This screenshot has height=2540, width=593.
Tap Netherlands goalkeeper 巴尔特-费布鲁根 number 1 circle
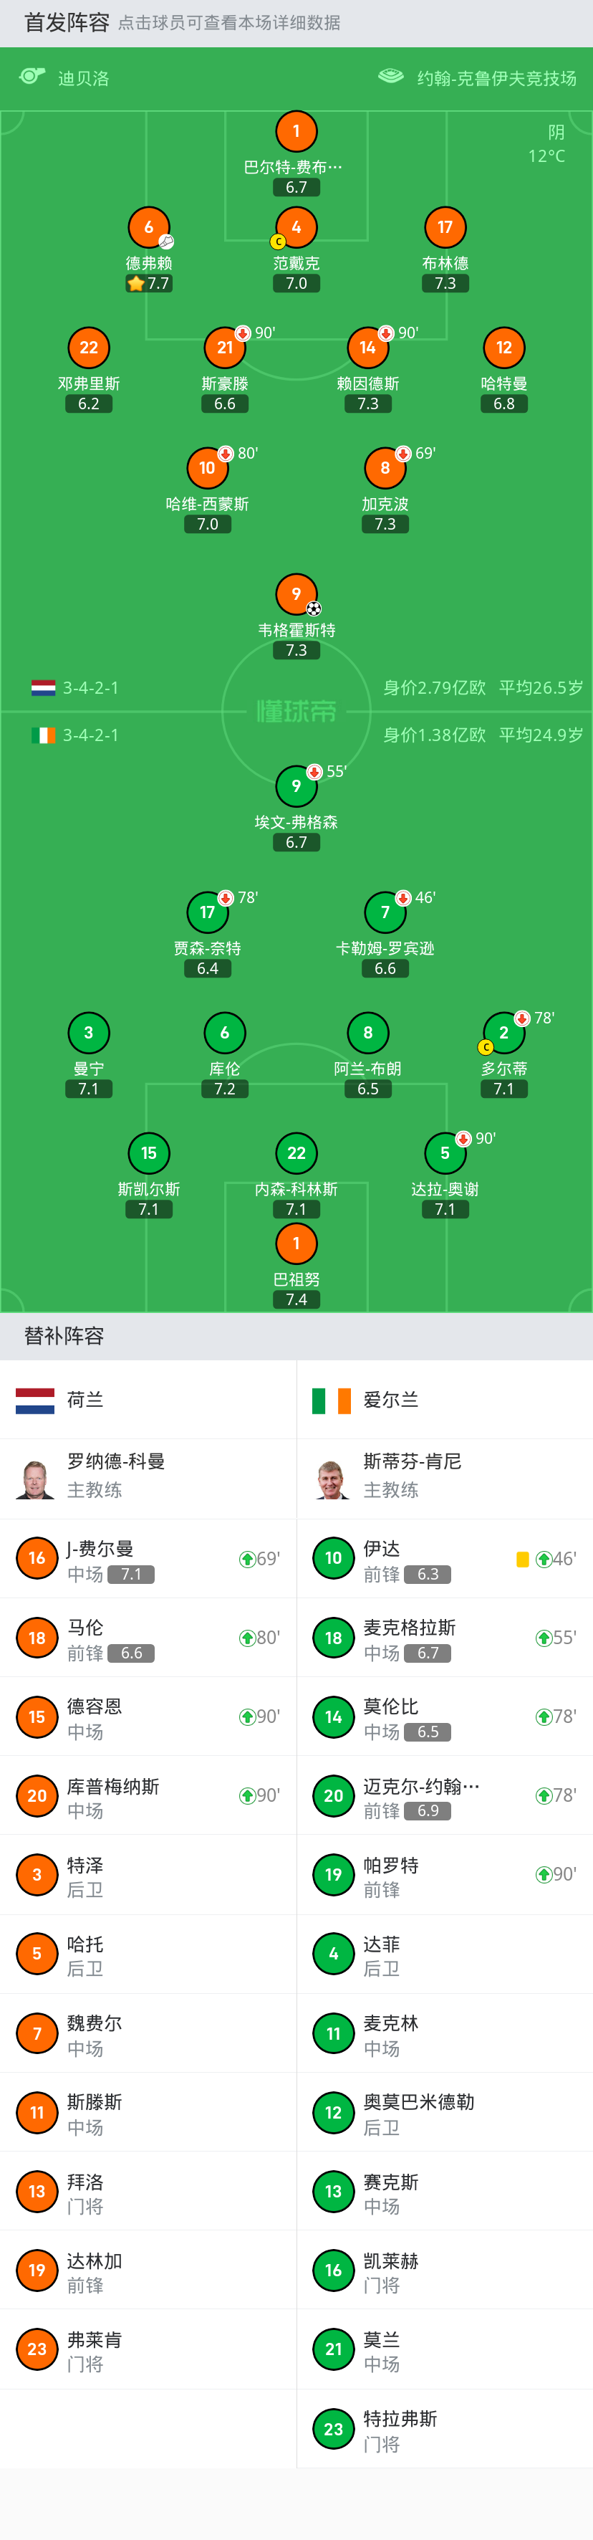[296, 131]
